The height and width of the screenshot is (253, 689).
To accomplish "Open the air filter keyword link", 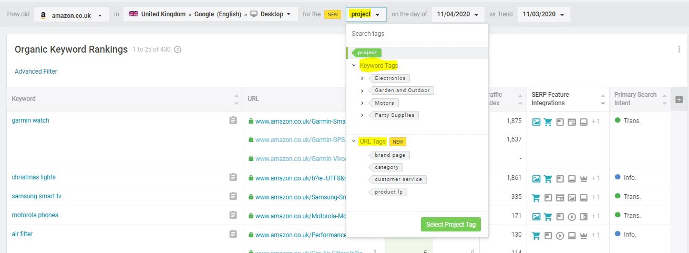I will [22, 234].
